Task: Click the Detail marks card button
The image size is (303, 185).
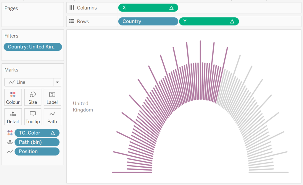Action: click(13, 117)
